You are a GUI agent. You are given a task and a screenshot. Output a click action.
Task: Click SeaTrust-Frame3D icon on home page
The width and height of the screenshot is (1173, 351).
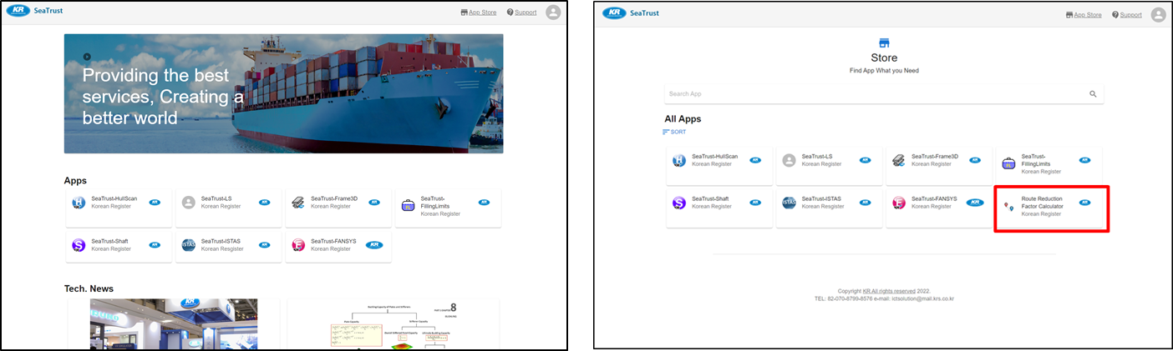click(x=297, y=203)
